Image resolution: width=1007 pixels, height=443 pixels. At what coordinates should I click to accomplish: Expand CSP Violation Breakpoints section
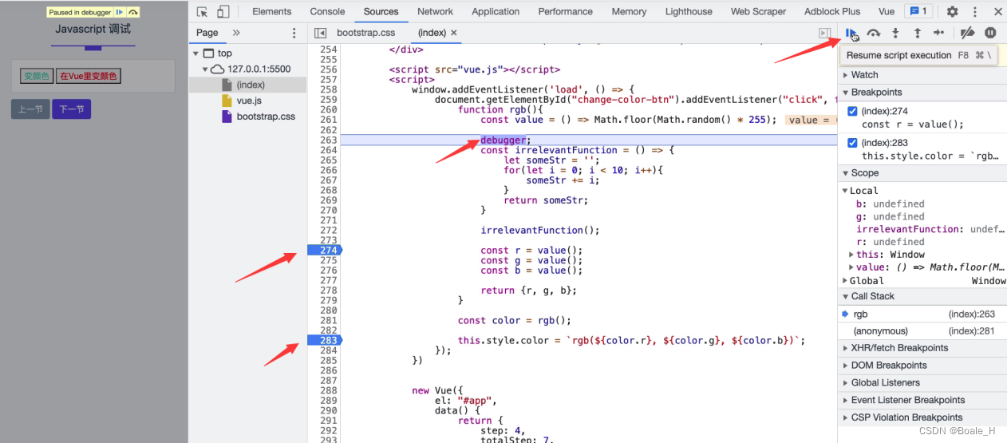[922, 417]
